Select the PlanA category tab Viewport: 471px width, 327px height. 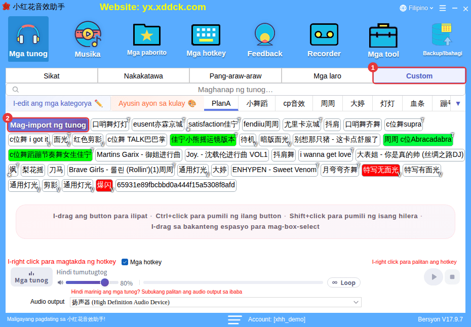tap(221, 104)
